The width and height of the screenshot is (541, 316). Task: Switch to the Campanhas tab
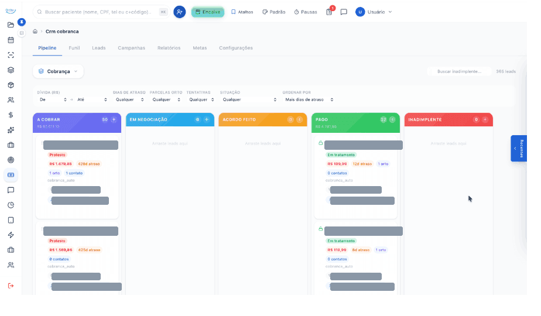132,48
